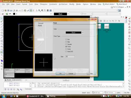The width and height of the screenshot is (131, 98).
Task: Click the Save (floppy disk) icon
Action: click(x=8, y=10)
